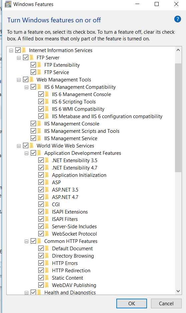
Task: Click the blue help question mark icon
Action: (x=177, y=19)
